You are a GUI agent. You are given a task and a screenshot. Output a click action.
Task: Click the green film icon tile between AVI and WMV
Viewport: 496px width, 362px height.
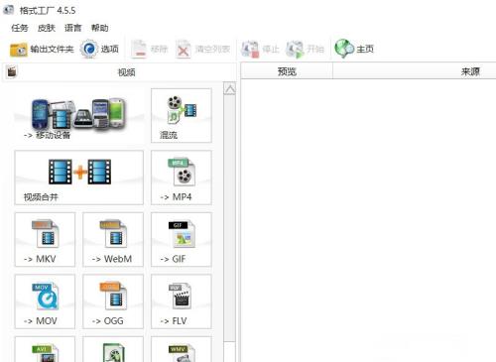(113, 349)
